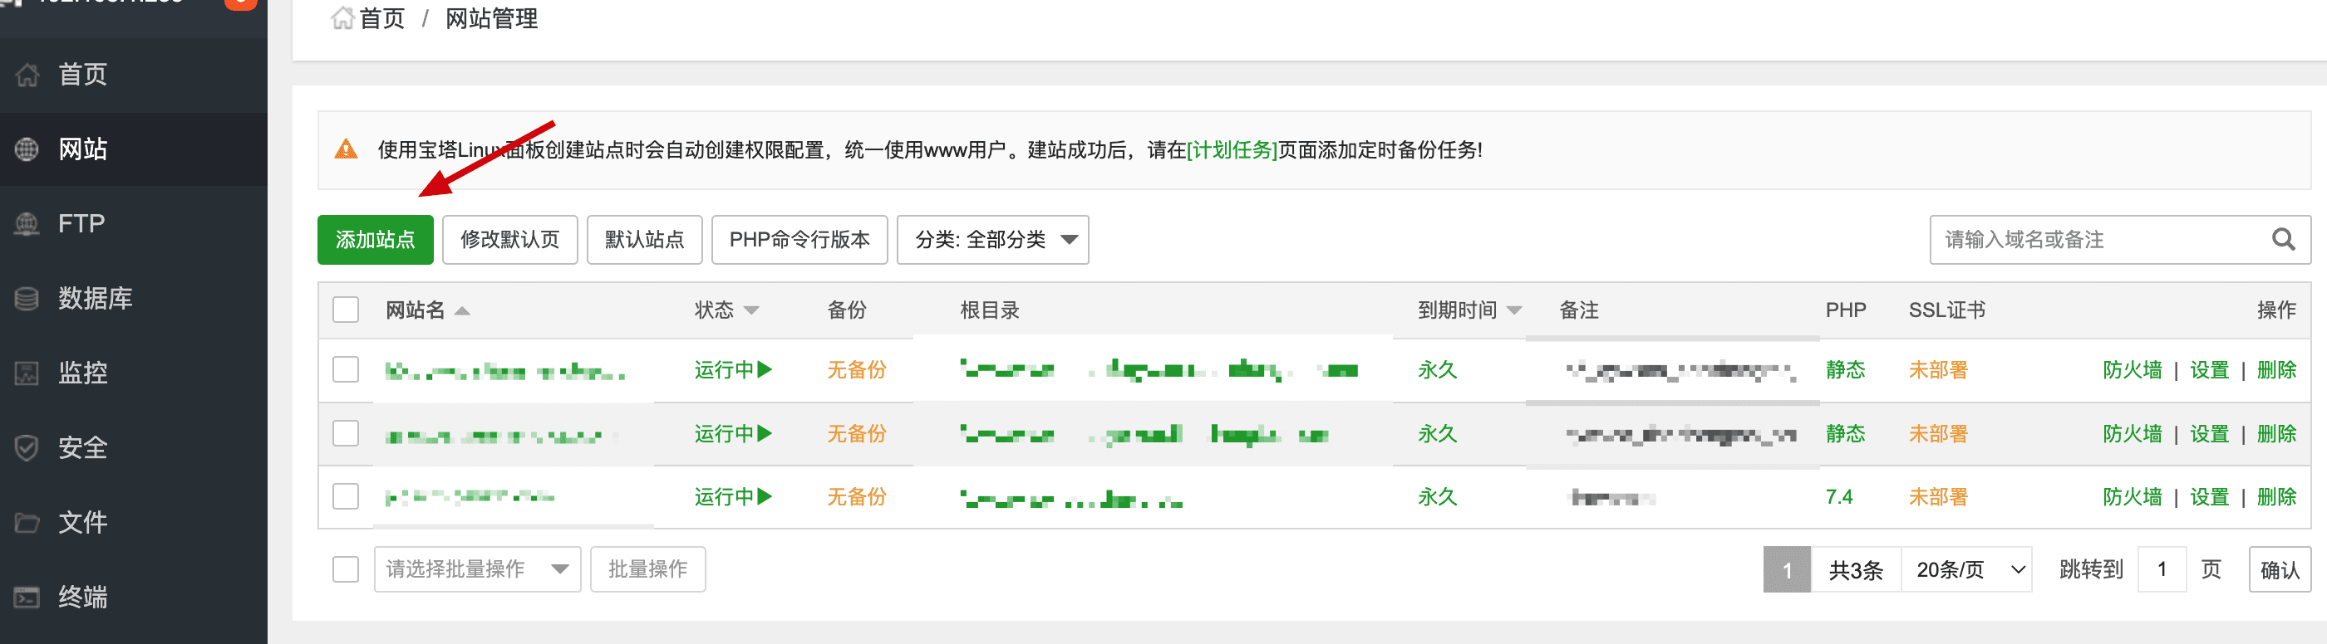The height and width of the screenshot is (644, 2327).
Task: Click 运行中 play status in first site row
Action: [x=733, y=370]
